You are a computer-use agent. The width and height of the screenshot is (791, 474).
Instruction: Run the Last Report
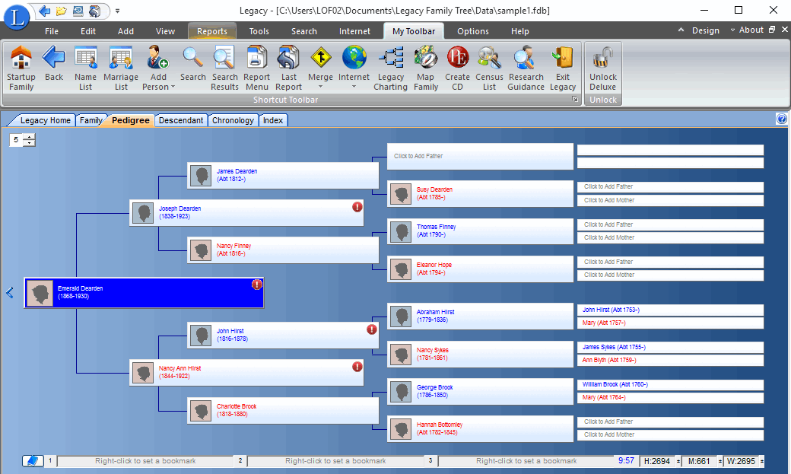tap(288, 68)
